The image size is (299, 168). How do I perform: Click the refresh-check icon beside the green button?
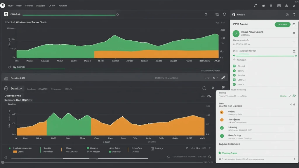point(294,24)
